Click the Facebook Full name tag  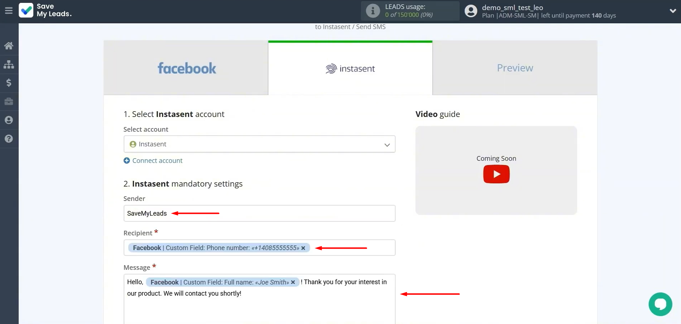[x=222, y=282]
